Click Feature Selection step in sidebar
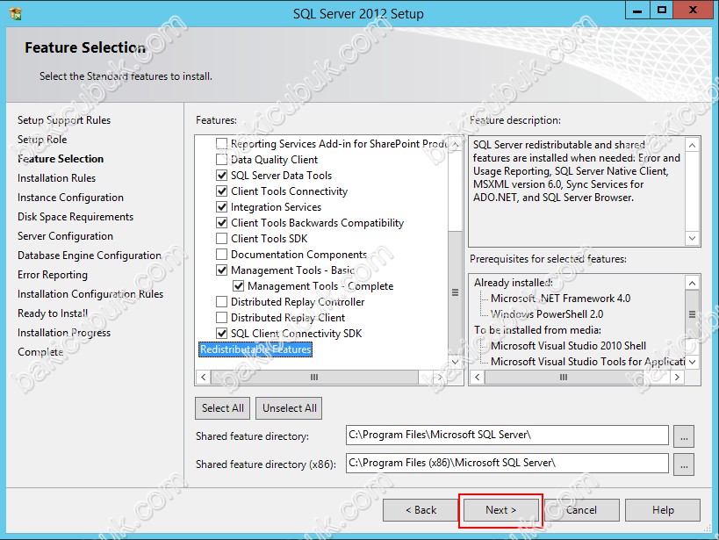The height and width of the screenshot is (540, 719). click(x=61, y=159)
